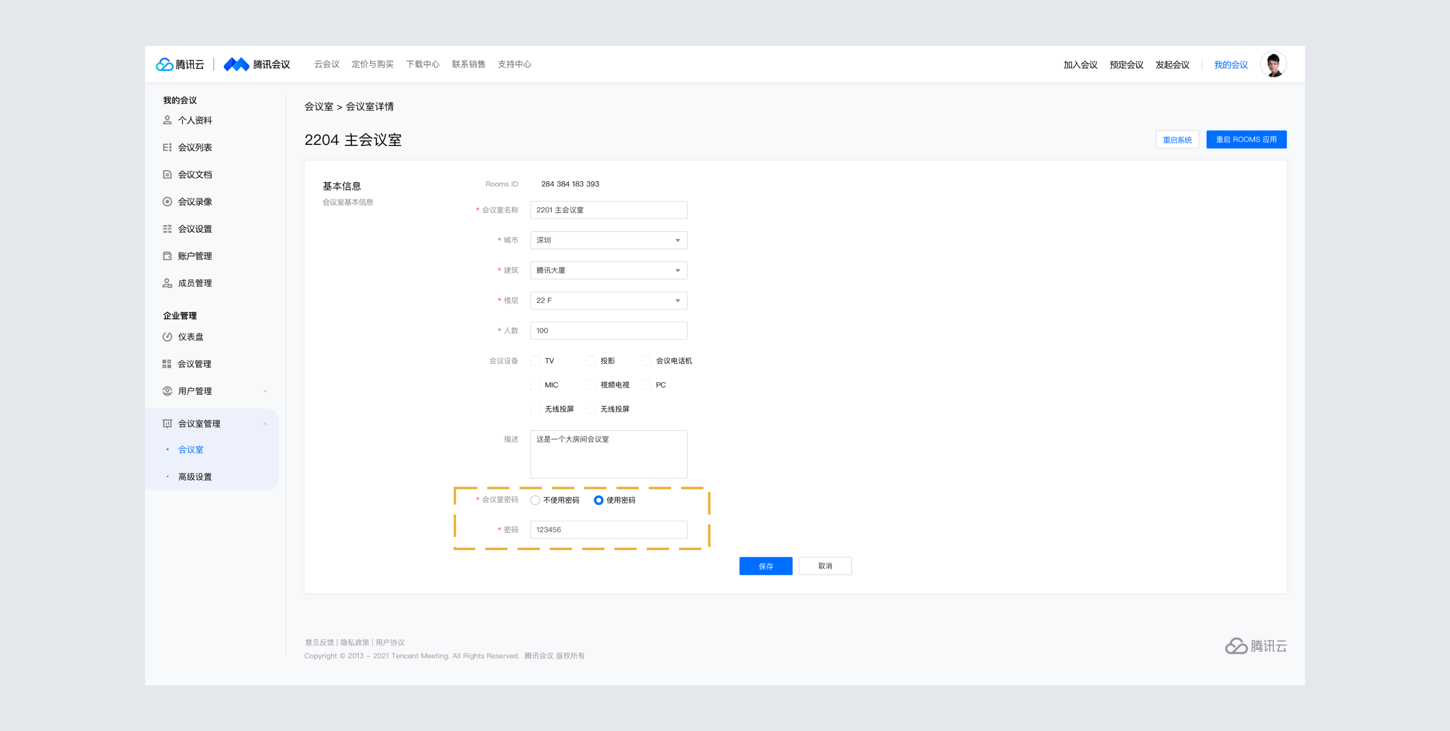
Task: Select 会议室 in the sidebar submenu
Action: tap(191, 450)
